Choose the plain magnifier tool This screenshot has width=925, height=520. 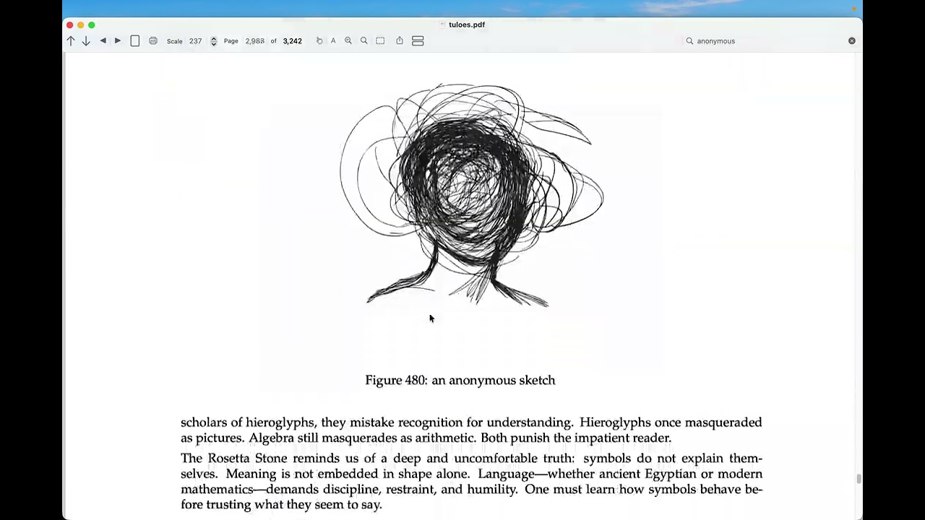[x=364, y=41]
